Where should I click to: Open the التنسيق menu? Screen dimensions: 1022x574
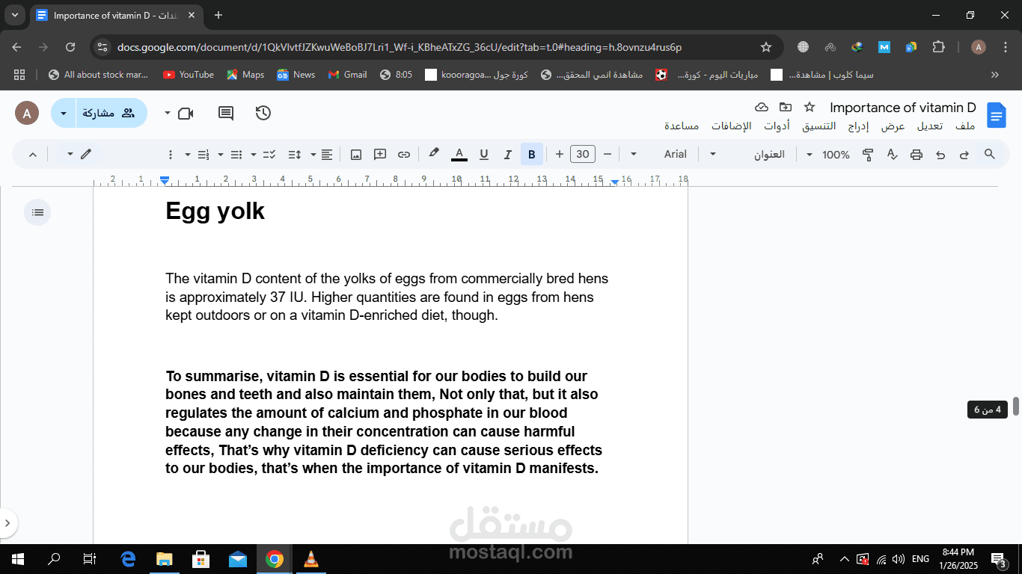coord(818,126)
